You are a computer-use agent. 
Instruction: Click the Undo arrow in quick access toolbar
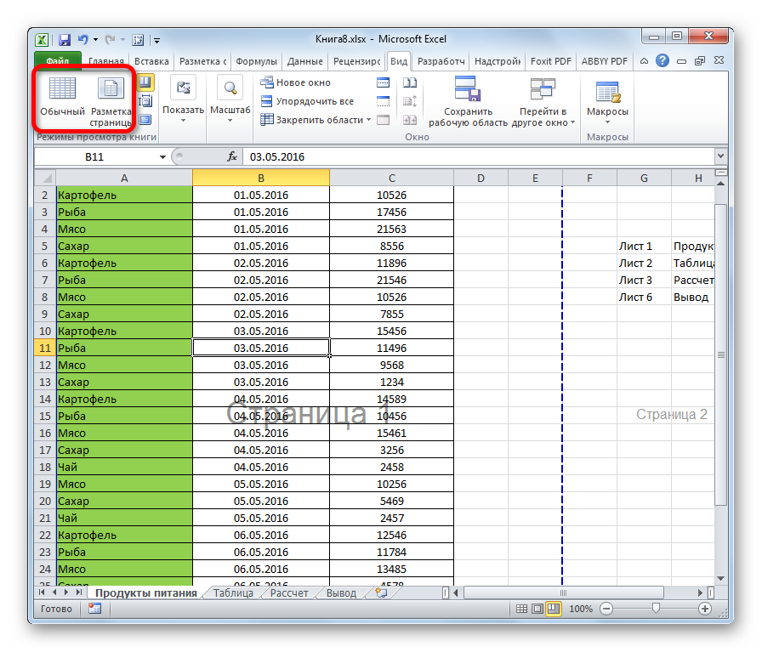[82, 40]
